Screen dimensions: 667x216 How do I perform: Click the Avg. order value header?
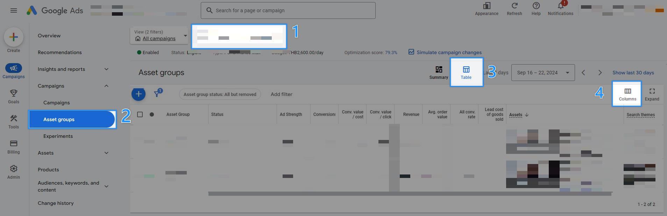click(438, 114)
